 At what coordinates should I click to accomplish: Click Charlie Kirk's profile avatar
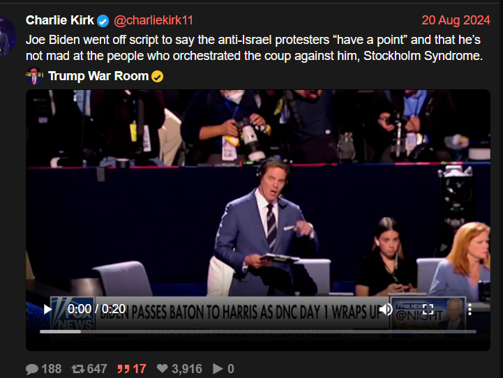8,36
